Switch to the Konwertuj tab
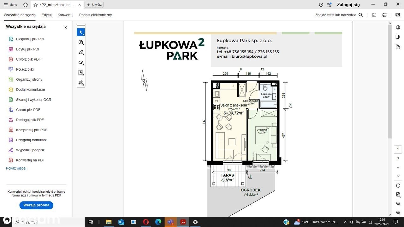The width and height of the screenshot is (404, 227). [65, 15]
